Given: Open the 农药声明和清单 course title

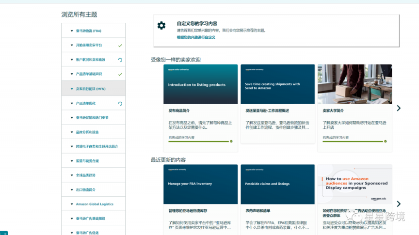Looking at the screenshot, I should click(x=258, y=211).
